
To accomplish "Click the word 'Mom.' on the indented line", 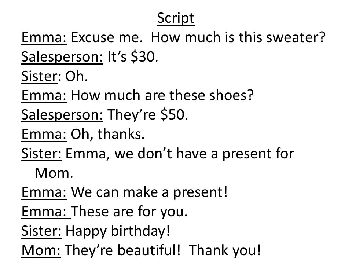I will [54, 173].
